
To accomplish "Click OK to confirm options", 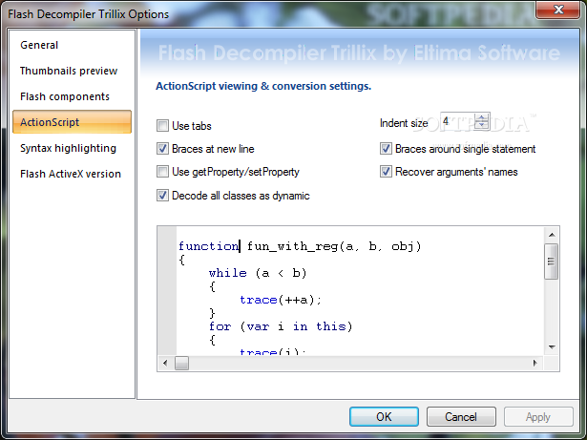I will coord(384,417).
